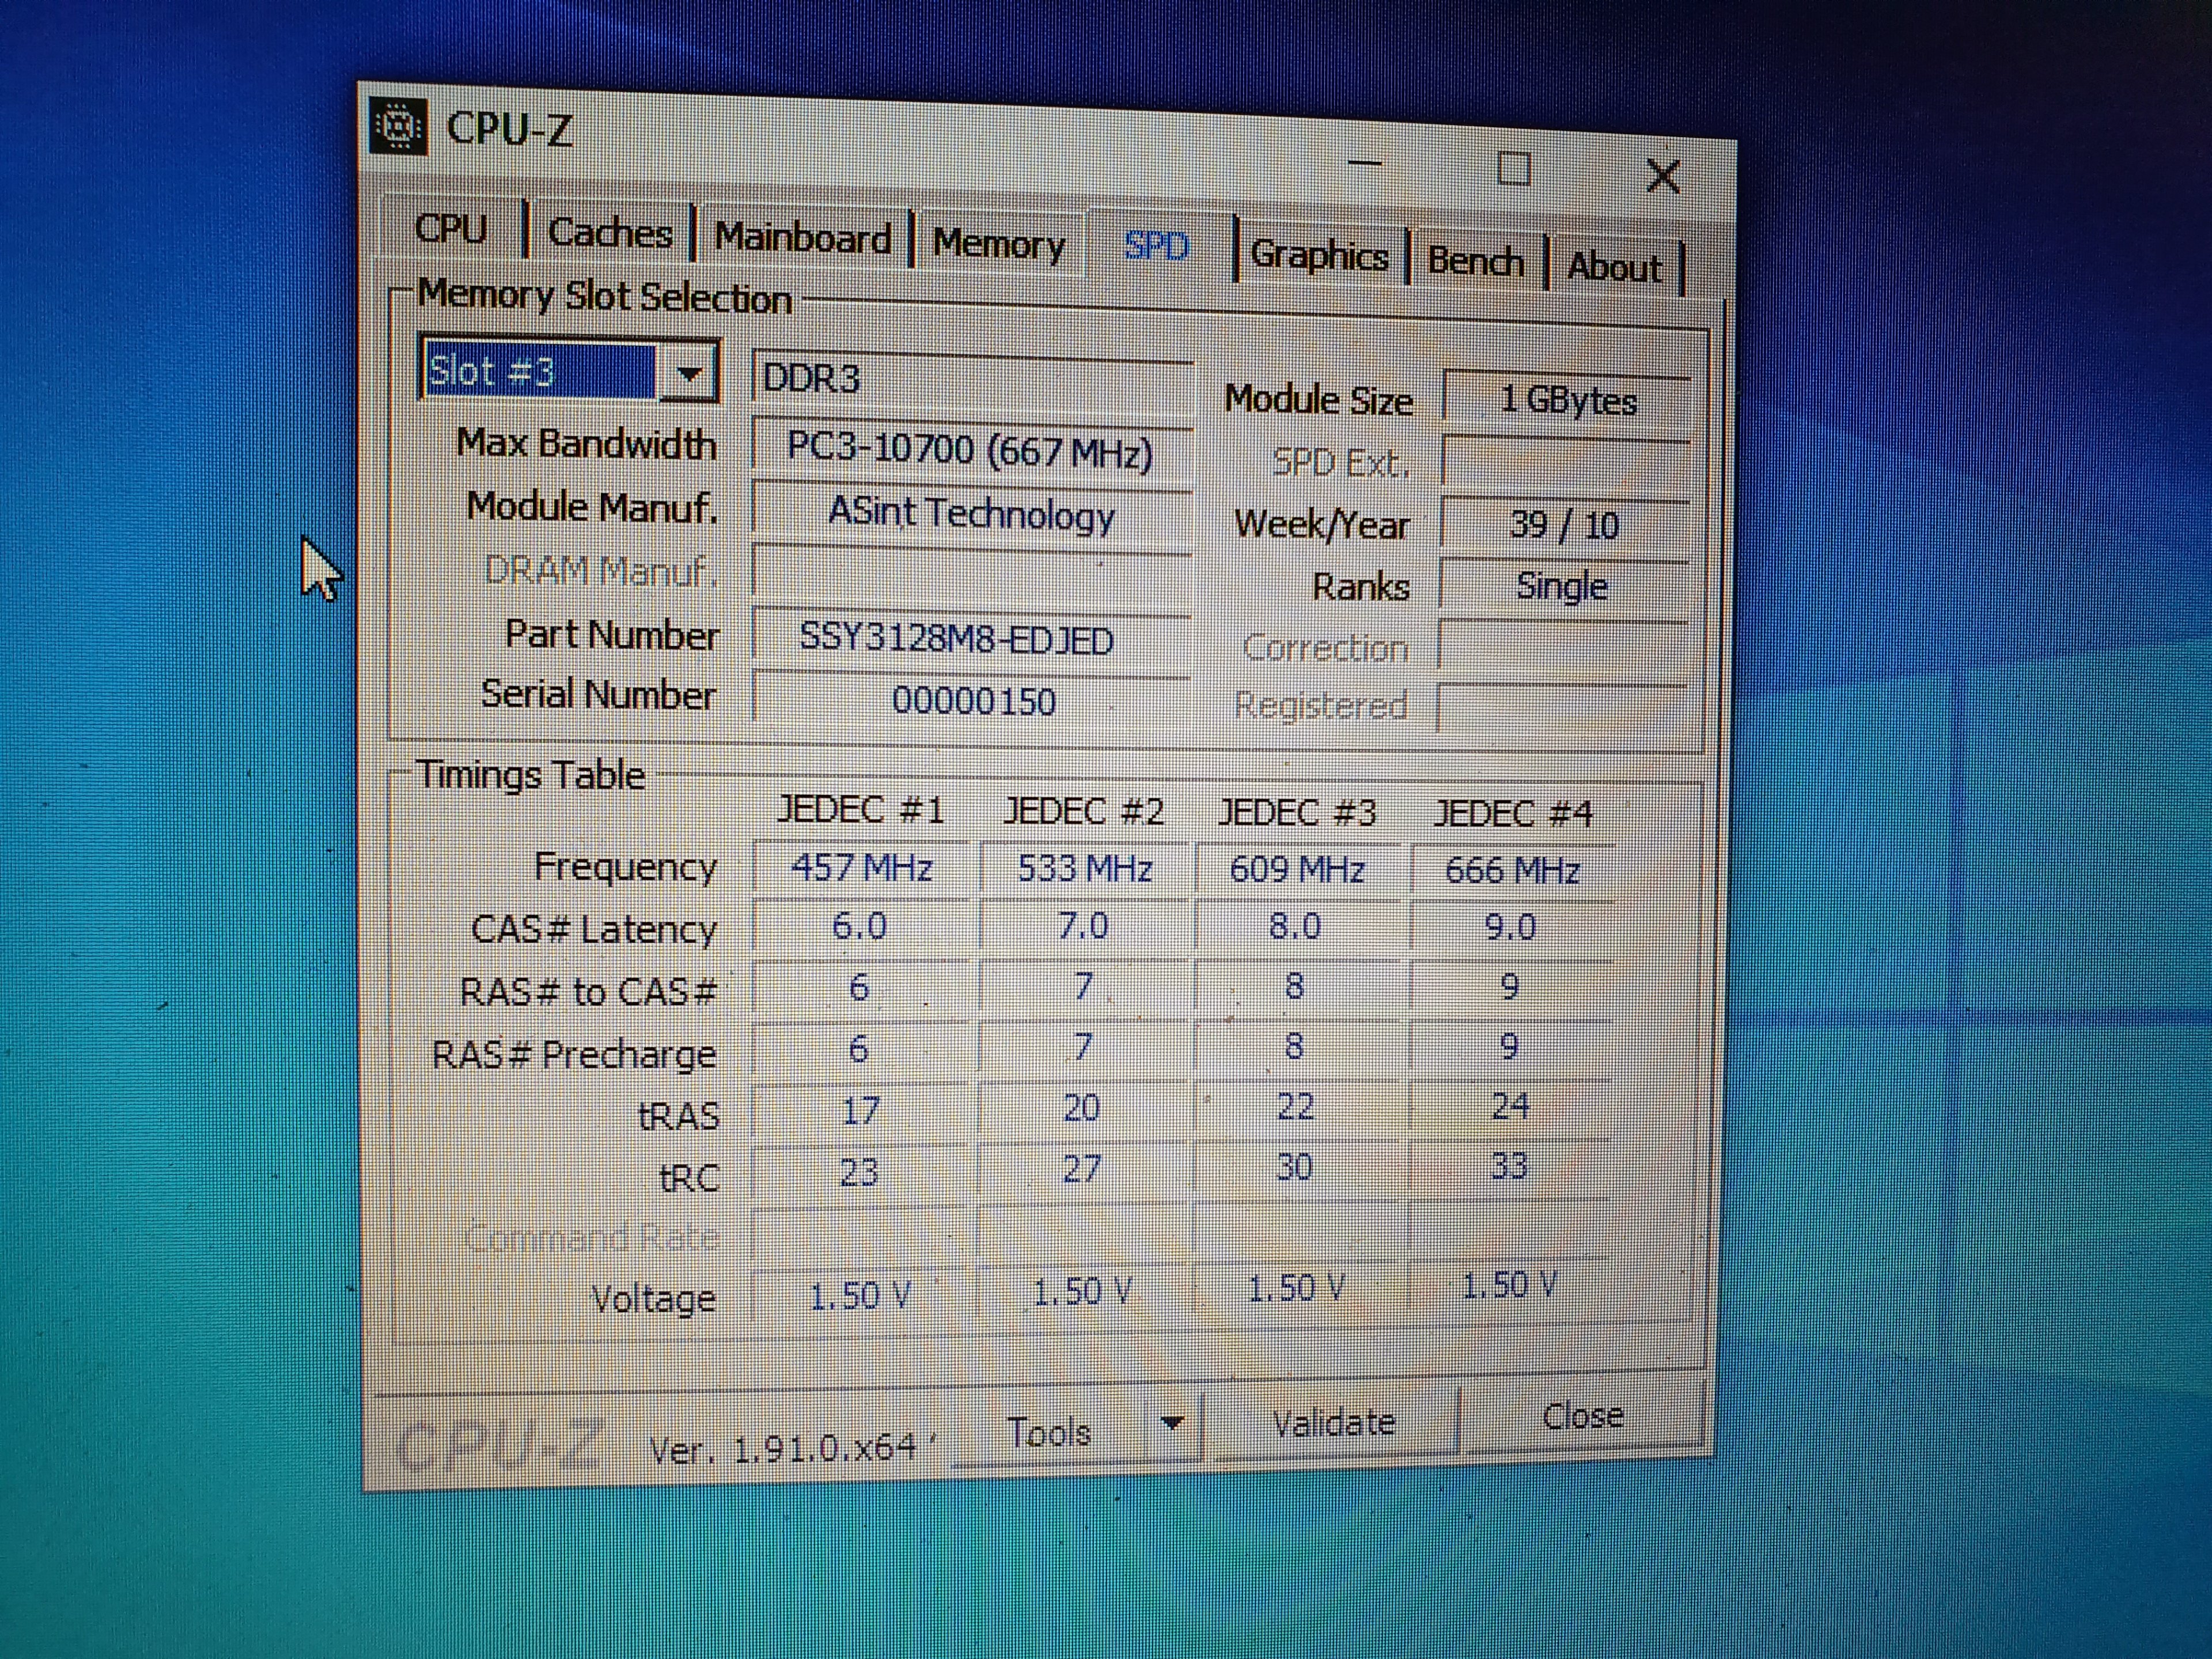The image size is (2212, 1659).
Task: Minimize the CPU-Z window
Action: pyautogui.click(x=1365, y=162)
